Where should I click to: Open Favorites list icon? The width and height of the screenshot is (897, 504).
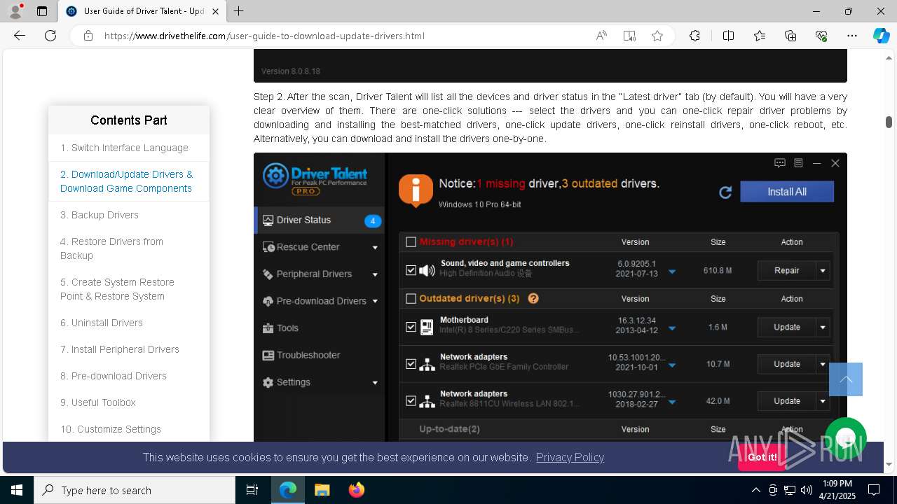pos(760,36)
